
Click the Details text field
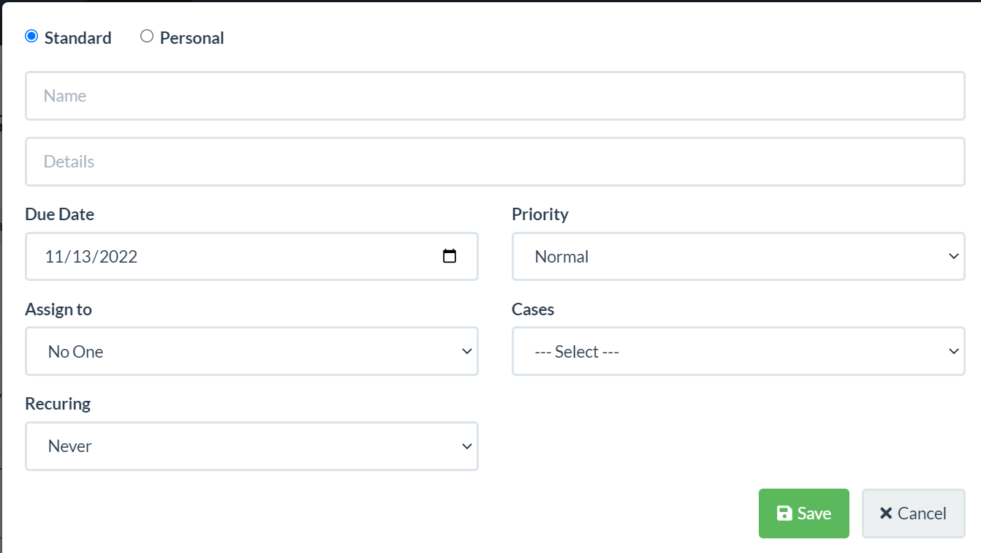[x=495, y=161]
